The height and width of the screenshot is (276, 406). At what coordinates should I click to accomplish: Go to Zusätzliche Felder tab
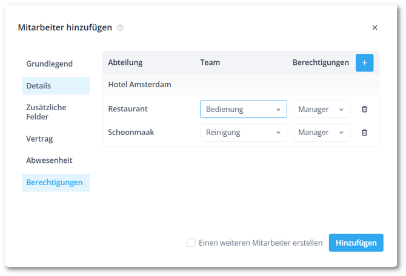click(x=47, y=112)
